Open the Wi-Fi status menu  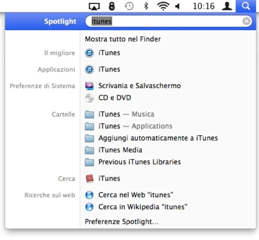[x=163, y=7]
